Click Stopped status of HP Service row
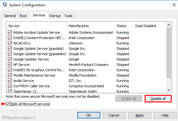 [x=123, y=65]
